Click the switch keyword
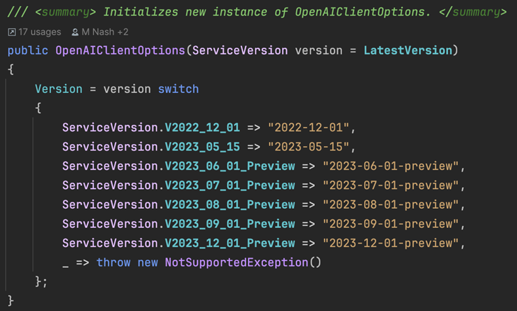The width and height of the screenshot is (517, 311). (178, 89)
